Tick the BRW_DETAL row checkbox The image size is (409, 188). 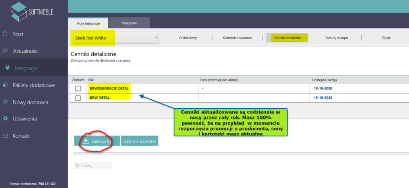pyautogui.click(x=78, y=98)
